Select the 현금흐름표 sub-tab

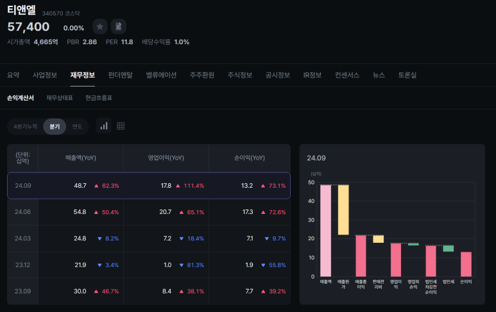click(99, 98)
